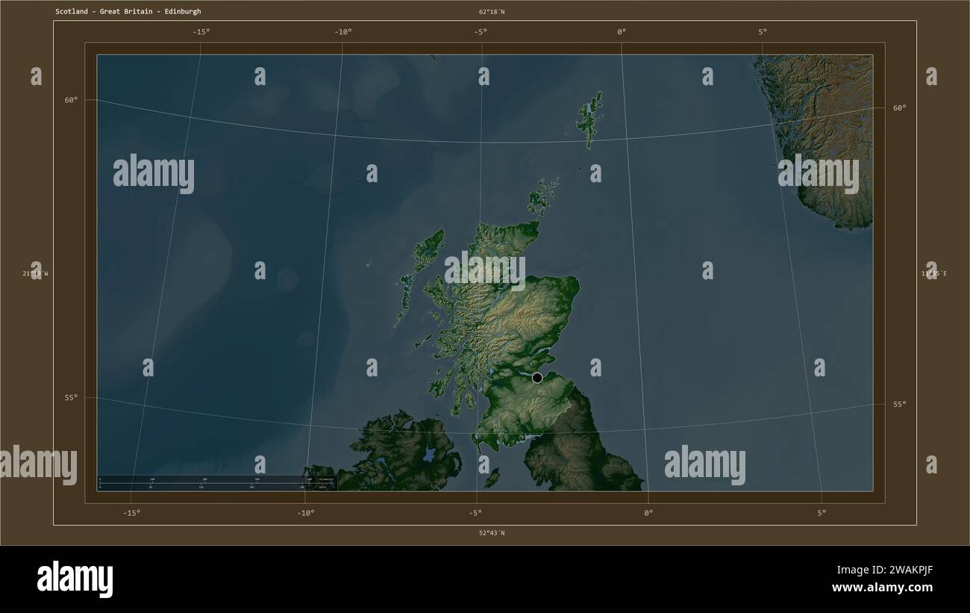The width and height of the screenshot is (970, 613).
Task: Click the map title "Scotland - Great Britain - Edinburgh"
Action: (128, 12)
